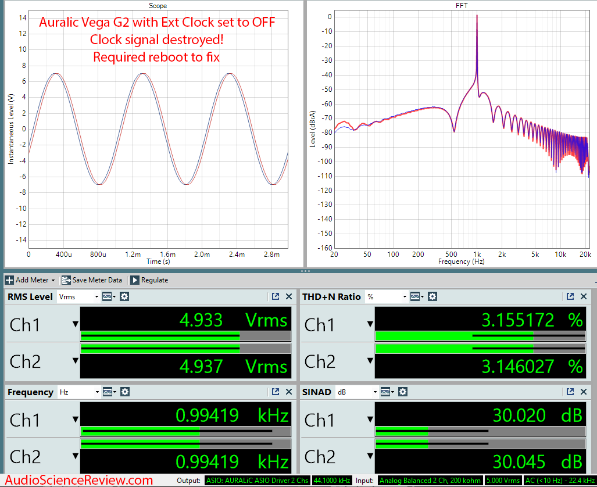
Task: Click SINAD Ch2 reading 30.045 dB
Action: click(x=538, y=461)
